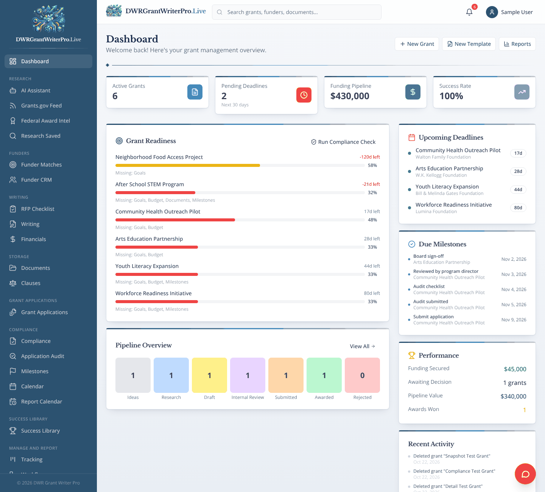Click the Success Rate trend icon

point(522,92)
